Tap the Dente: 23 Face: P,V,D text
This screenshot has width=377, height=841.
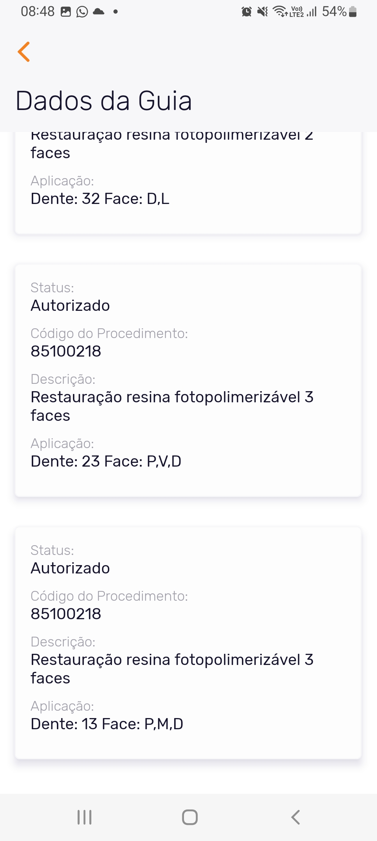106,461
